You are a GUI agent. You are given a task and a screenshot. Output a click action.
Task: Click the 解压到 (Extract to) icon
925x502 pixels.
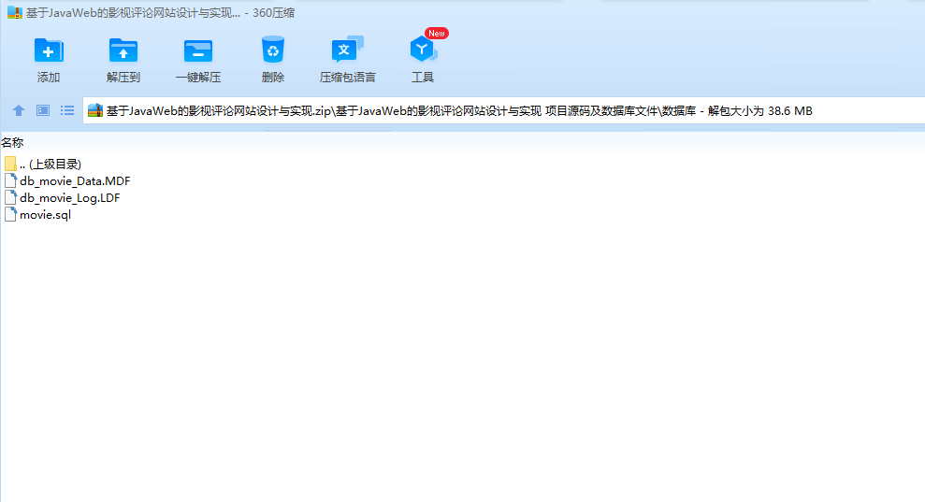pyautogui.click(x=123, y=50)
